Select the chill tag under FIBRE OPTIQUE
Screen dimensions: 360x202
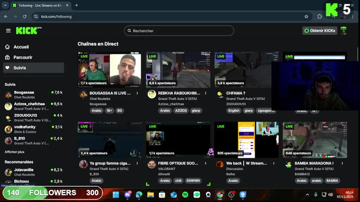[x=178, y=181]
